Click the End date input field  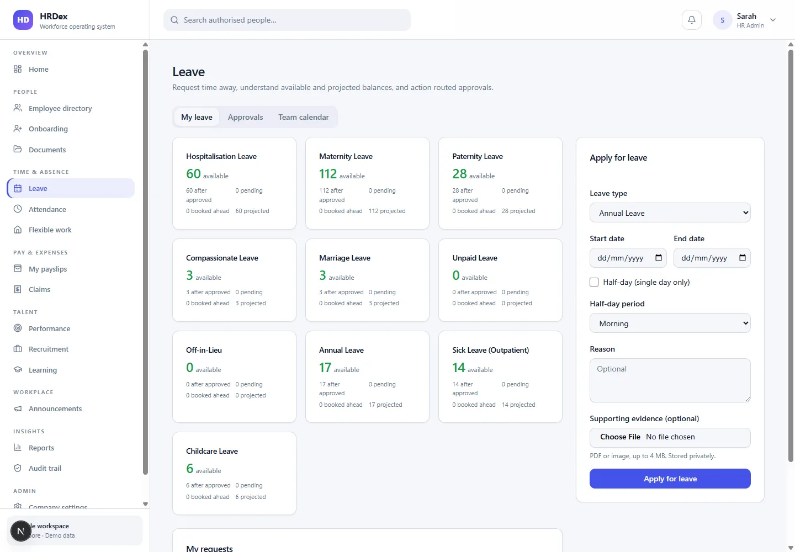pos(712,258)
